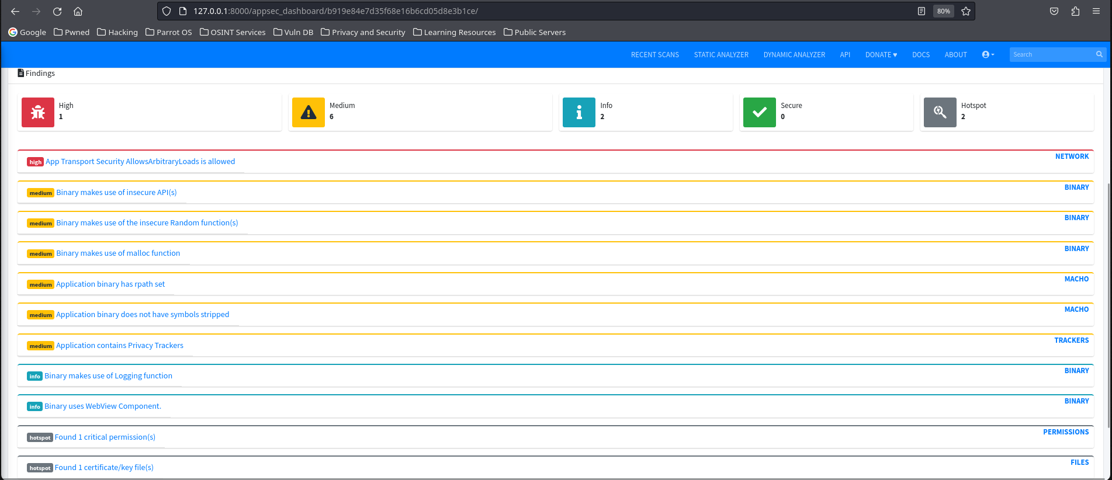Screen dimensions: 1112x480
Task: Expand Binary makes use of malloc function
Action: (118, 253)
